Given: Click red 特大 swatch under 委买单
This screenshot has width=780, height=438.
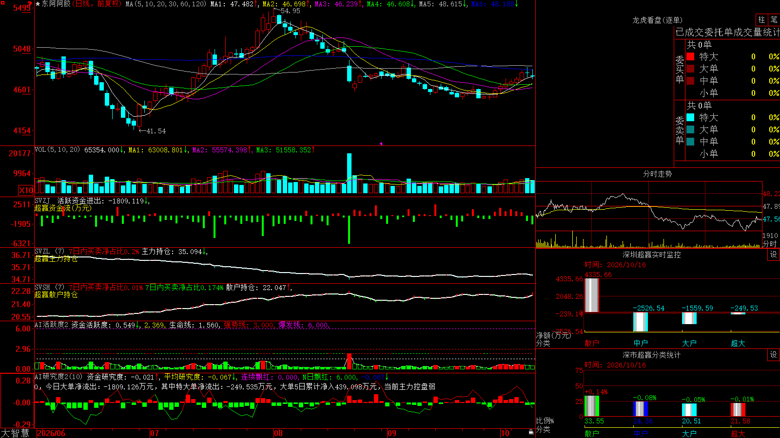Looking at the screenshot, I should [x=690, y=56].
